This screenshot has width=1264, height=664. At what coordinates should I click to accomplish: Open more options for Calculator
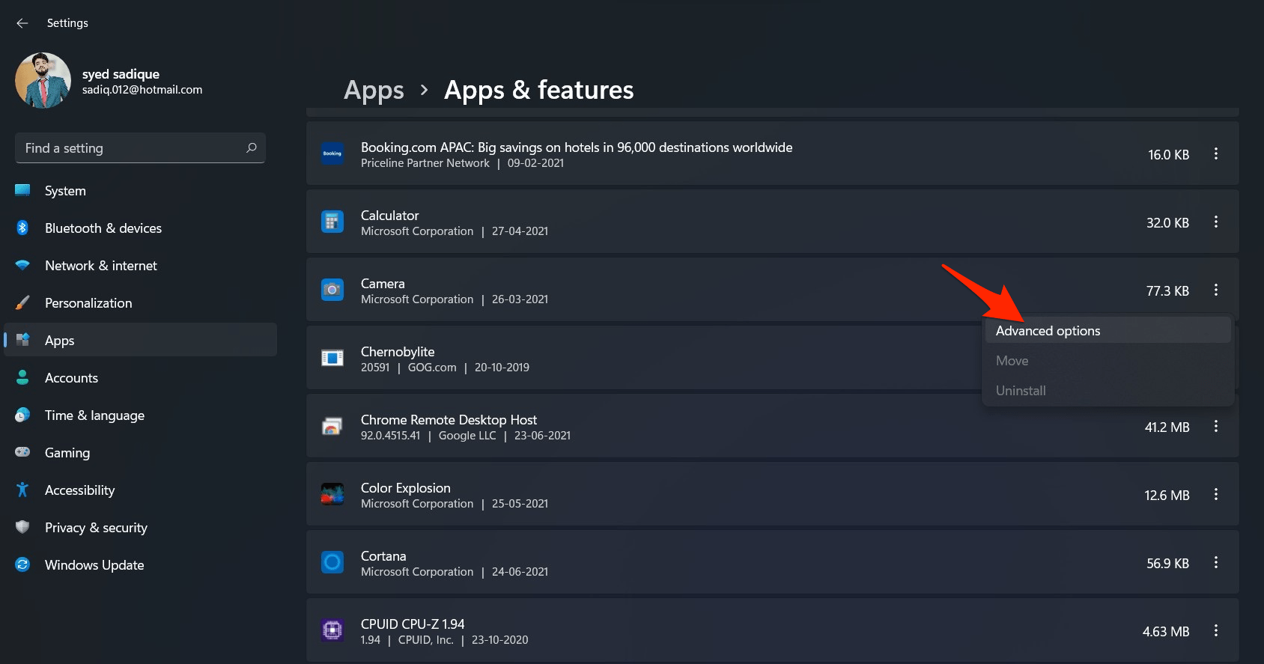[1216, 222]
